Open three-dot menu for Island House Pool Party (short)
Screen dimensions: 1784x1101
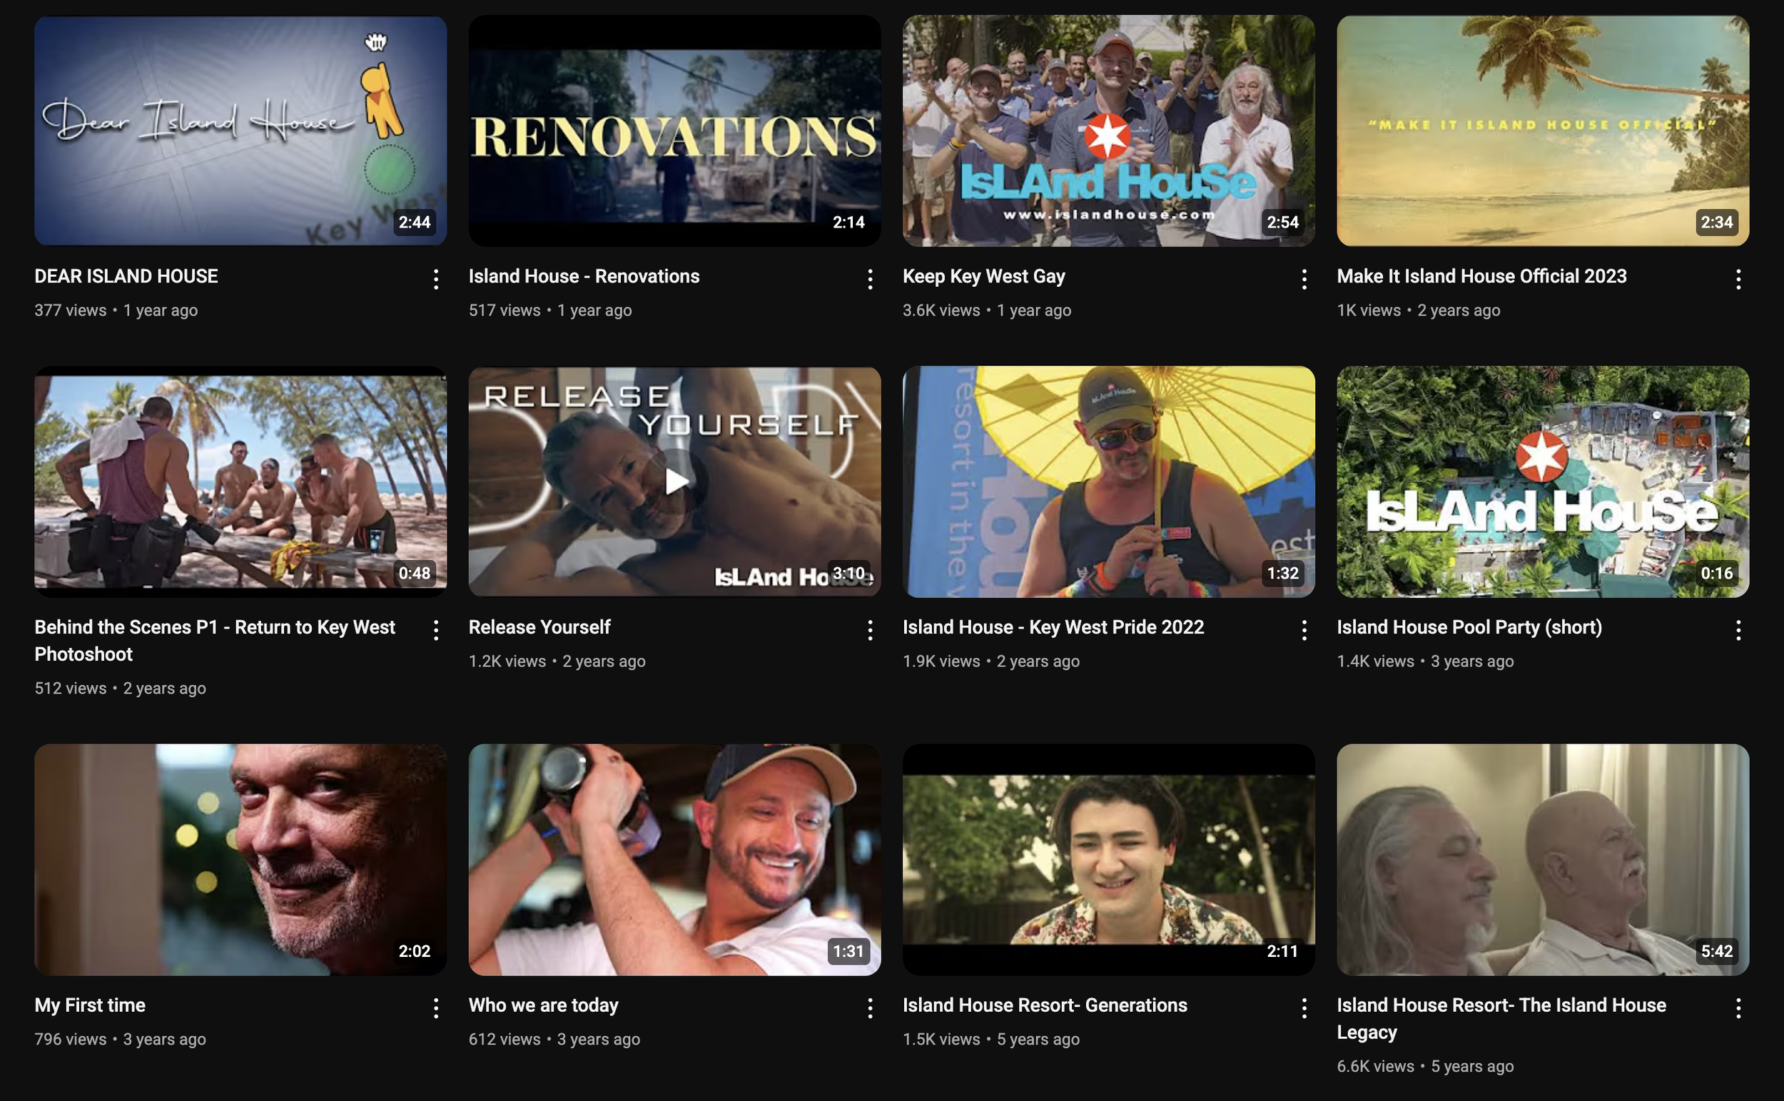click(x=1738, y=630)
